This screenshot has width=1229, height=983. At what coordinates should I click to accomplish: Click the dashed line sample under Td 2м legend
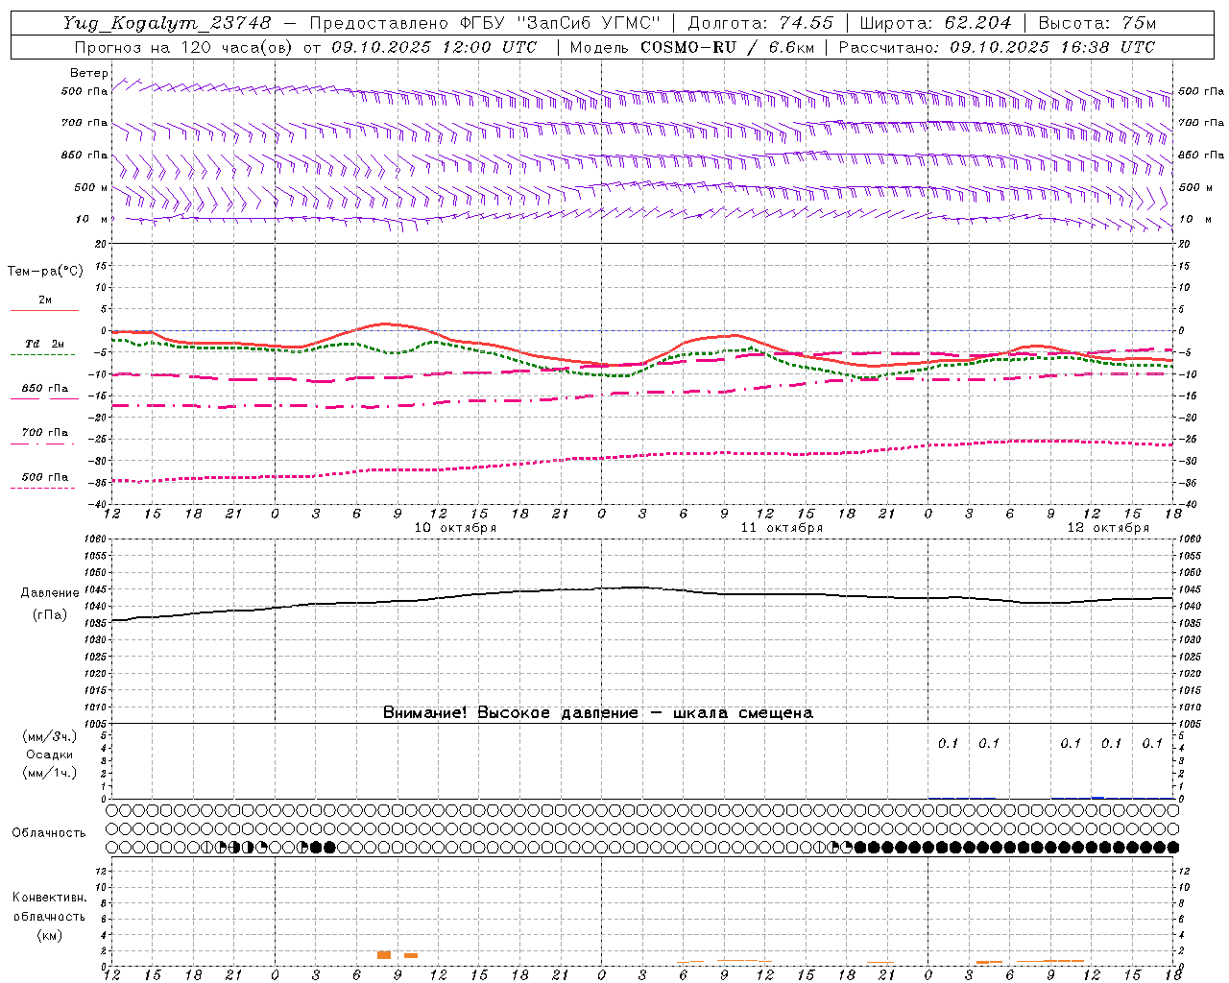point(43,354)
